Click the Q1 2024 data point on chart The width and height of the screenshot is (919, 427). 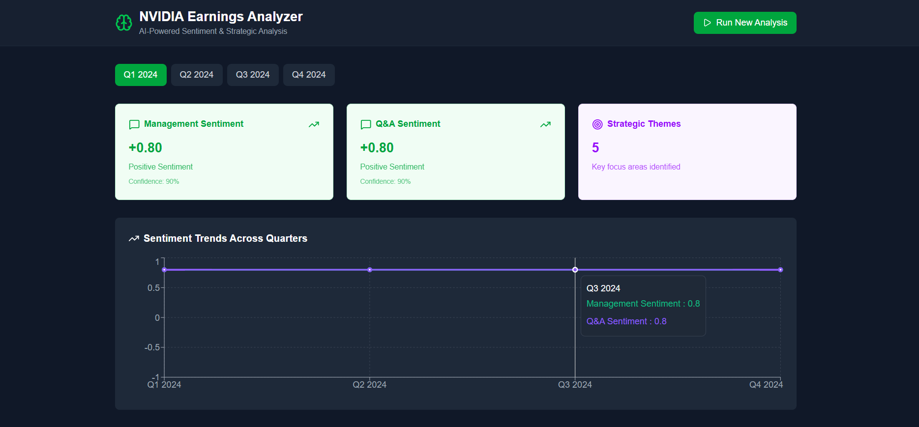coord(164,270)
